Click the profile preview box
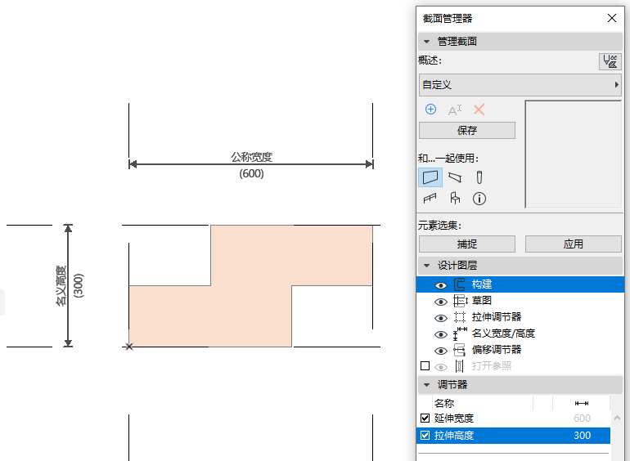Screen dimensions: 630x461 pos(574,154)
